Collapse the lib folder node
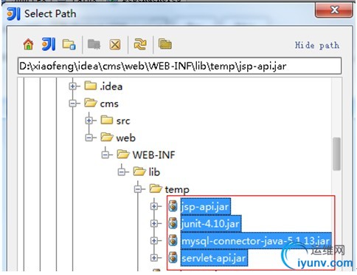Screen dimensions: 357x275 (122, 172)
